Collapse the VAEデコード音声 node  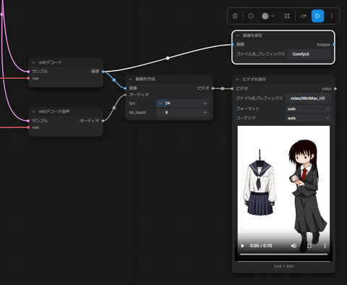click(33, 111)
